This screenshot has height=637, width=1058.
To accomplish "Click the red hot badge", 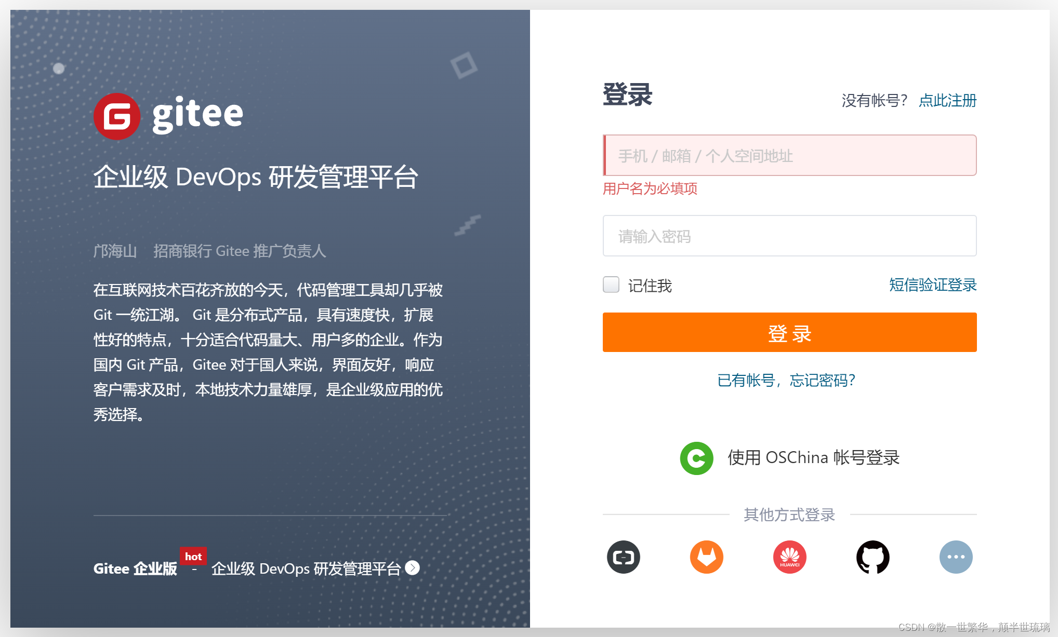I will [x=193, y=557].
